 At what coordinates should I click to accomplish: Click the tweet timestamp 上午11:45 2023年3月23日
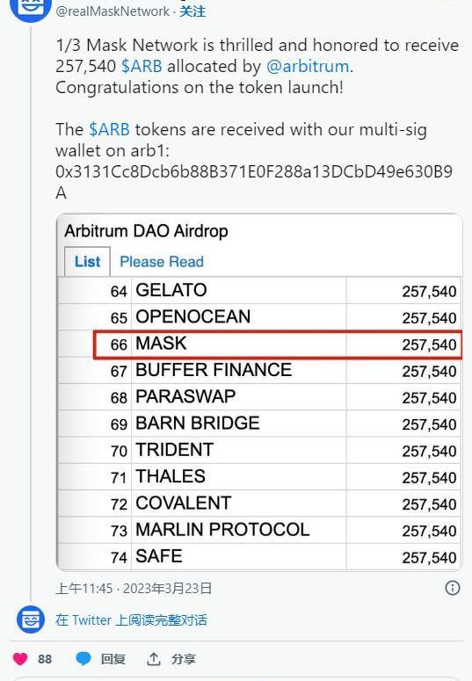pyautogui.click(x=134, y=588)
